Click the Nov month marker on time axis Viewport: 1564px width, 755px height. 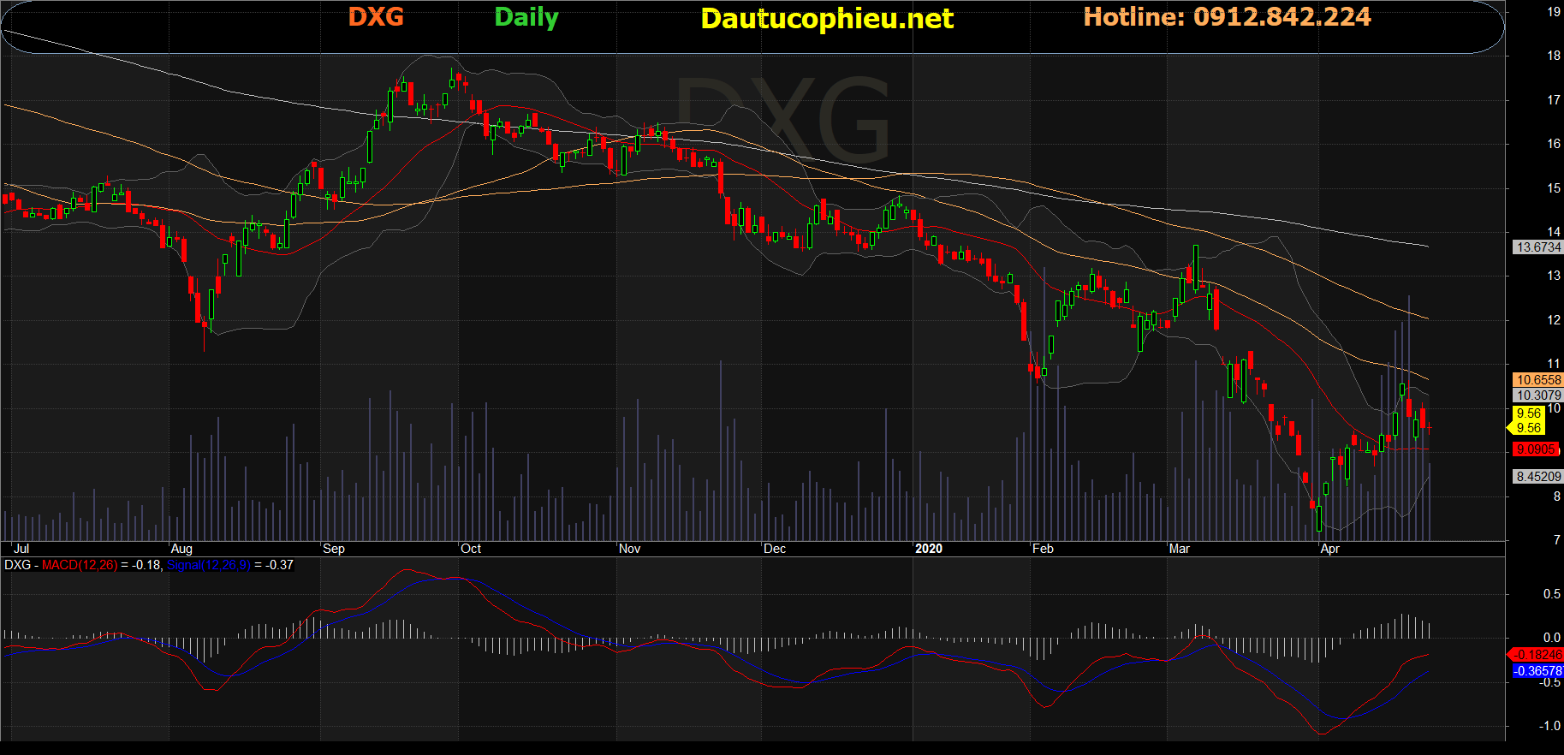click(x=629, y=549)
